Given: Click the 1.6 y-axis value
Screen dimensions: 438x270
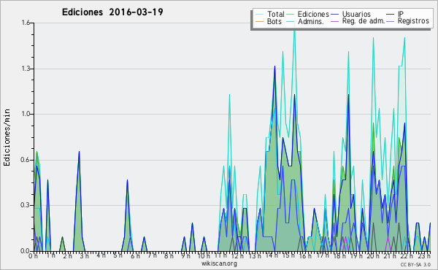Looking at the screenshot, I should click(x=26, y=23).
